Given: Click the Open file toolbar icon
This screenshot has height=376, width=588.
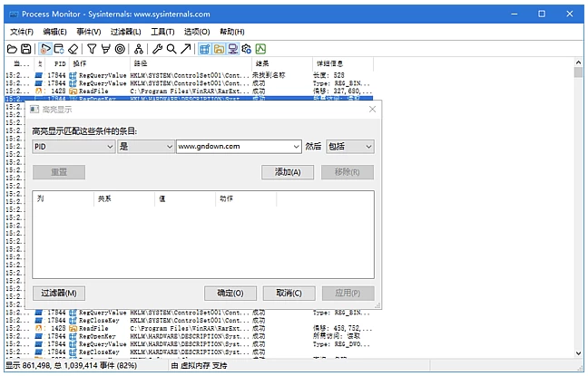Looking at the screenshot, I should pos(12,49).
